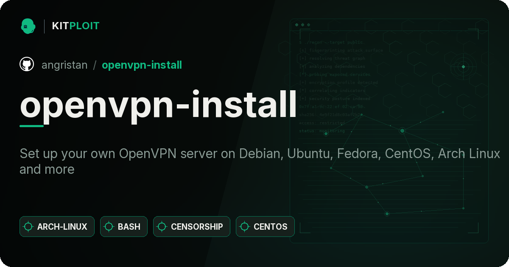This screenshot has width=509, height=267.
Task: Select the ARCH-LINUX tag
Action: pyautogui.click(x=57, y=227)
